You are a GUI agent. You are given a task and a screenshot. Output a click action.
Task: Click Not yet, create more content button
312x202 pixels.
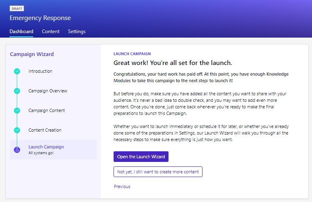coord(158,172)
